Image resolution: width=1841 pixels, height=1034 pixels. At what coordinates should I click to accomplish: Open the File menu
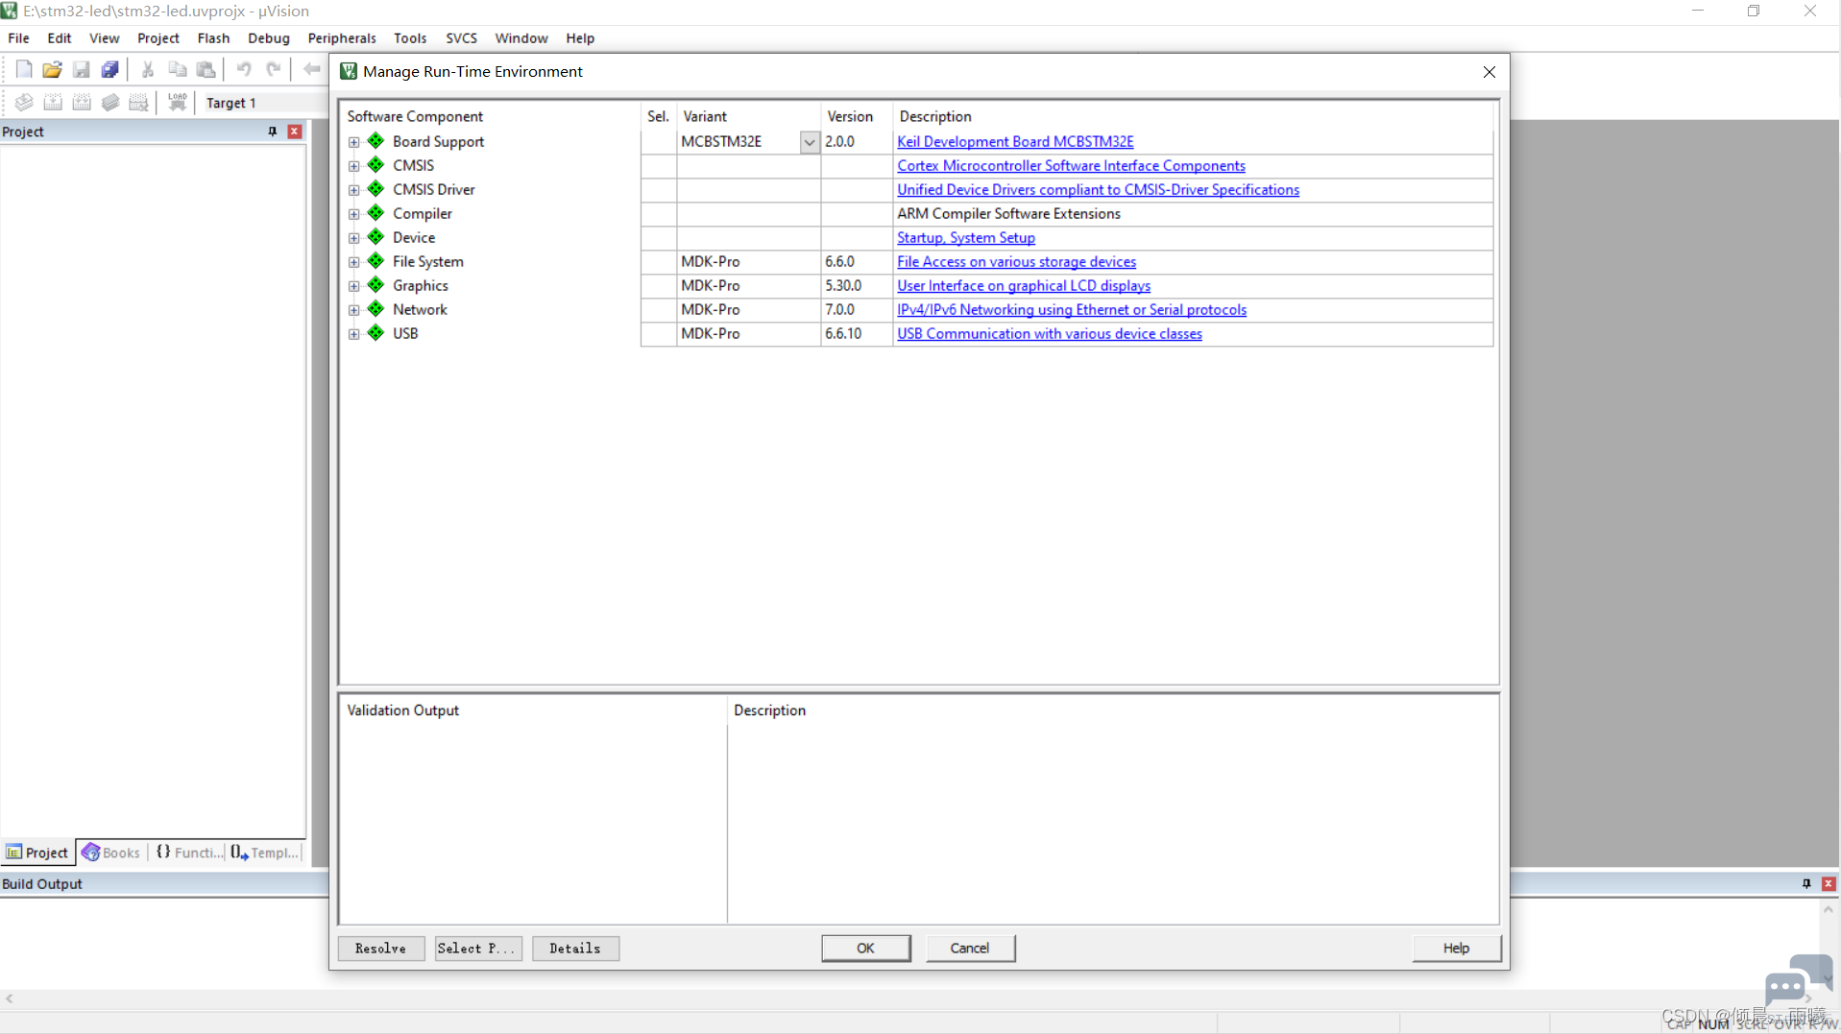tap(18, 38)
